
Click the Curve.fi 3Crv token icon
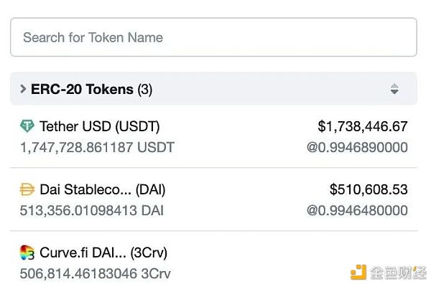pyautogui.click(x=27, y=252)
